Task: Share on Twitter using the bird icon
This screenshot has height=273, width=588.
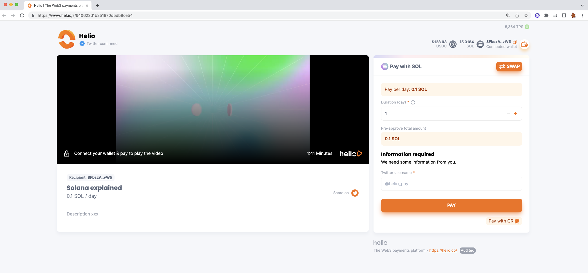Action: pyautogui.click(x=355, y=193)
